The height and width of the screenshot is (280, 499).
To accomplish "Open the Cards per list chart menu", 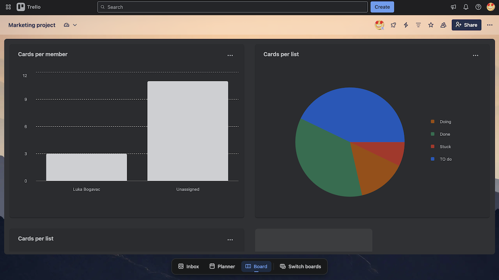I will point(476,55).
